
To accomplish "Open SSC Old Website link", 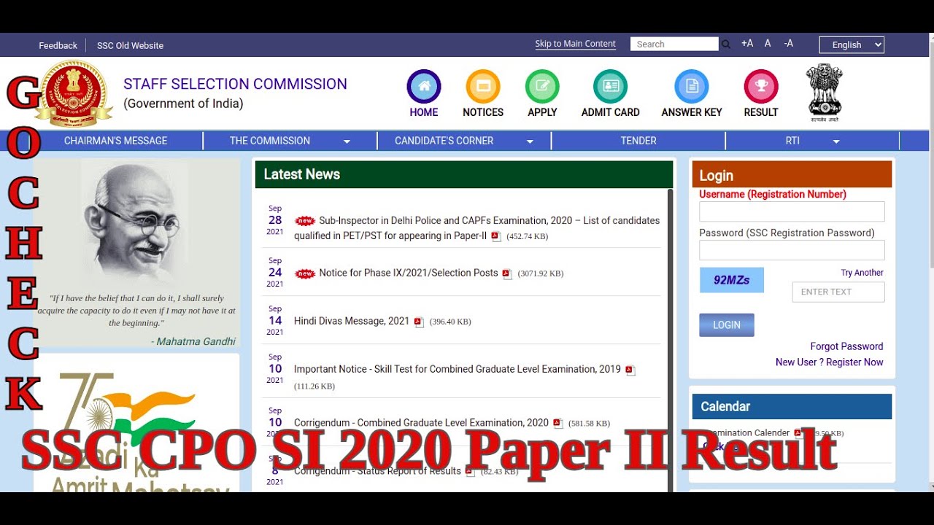I will pos(130,45).
